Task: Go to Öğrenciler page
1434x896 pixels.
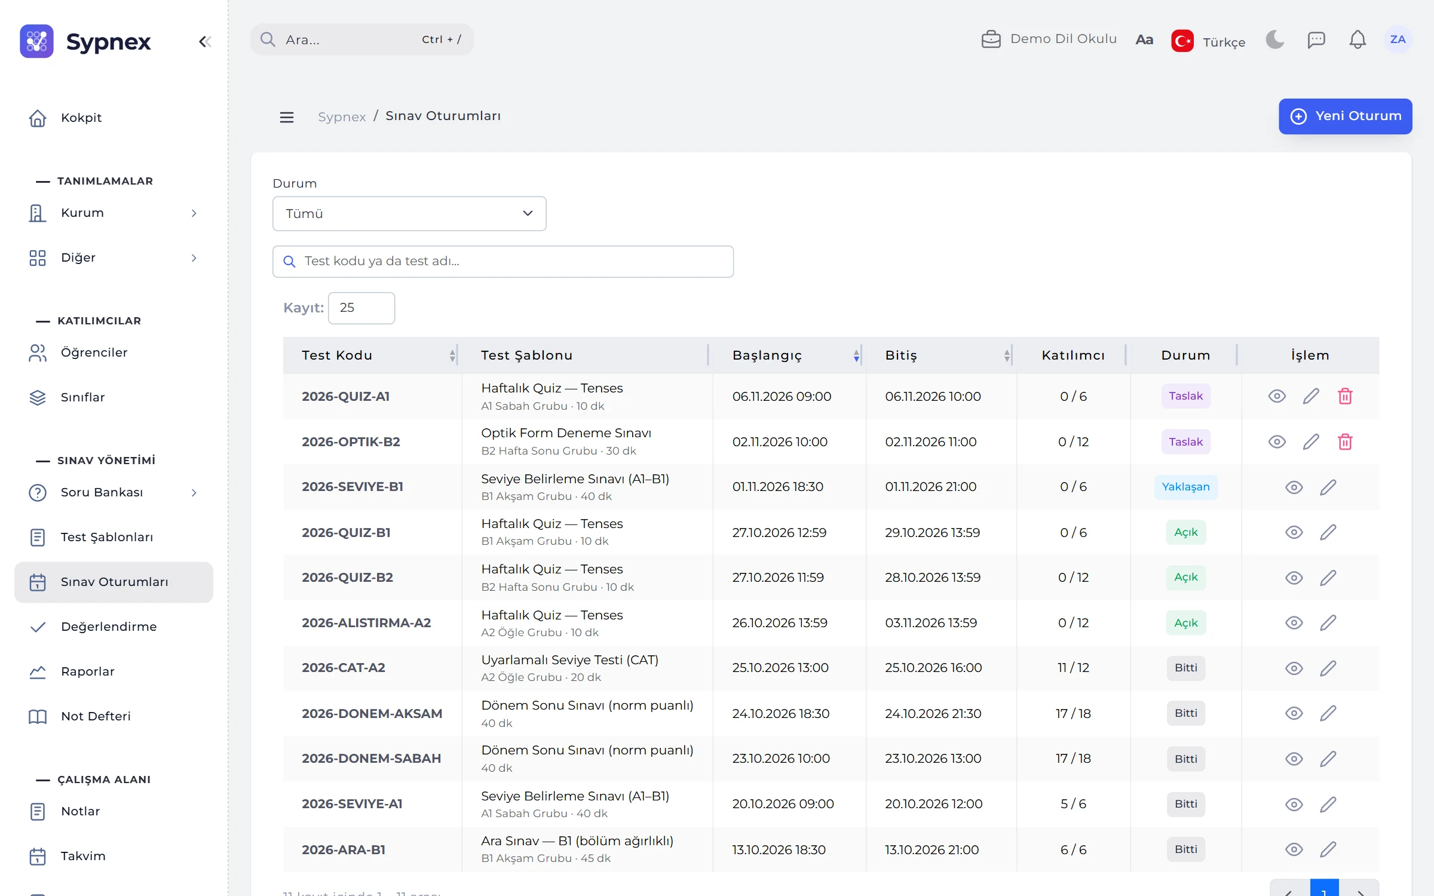Action: click(x=114, y=352)
